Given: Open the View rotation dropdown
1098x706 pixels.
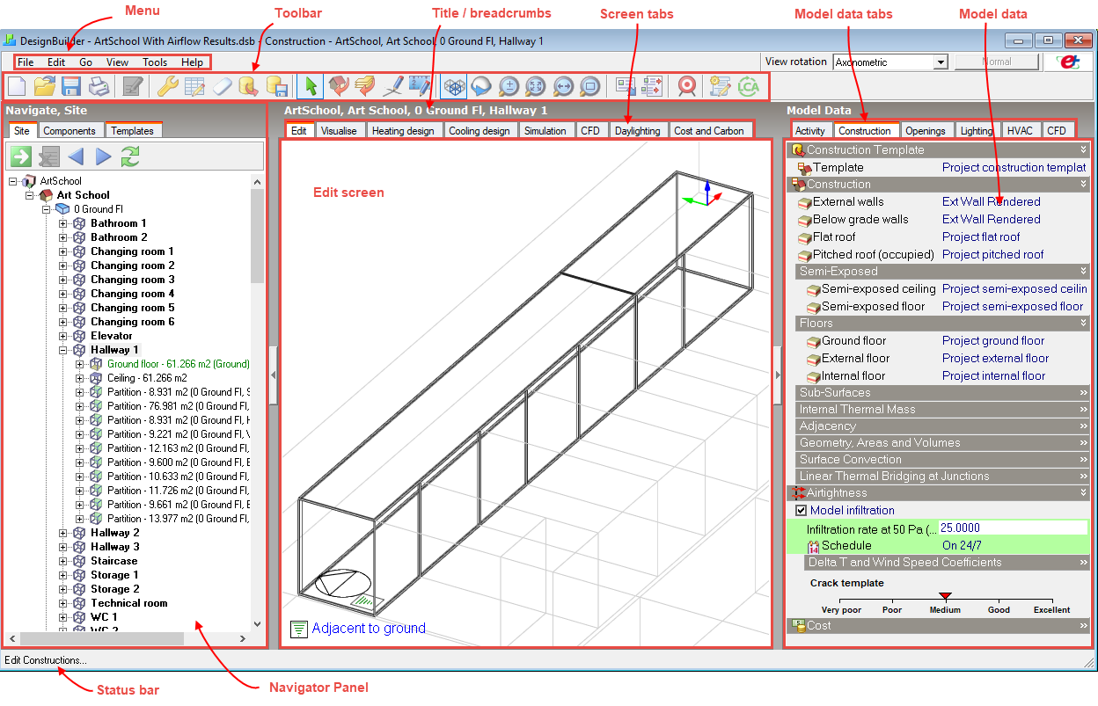Looking at the screenshot, I should tap(941, 62).
